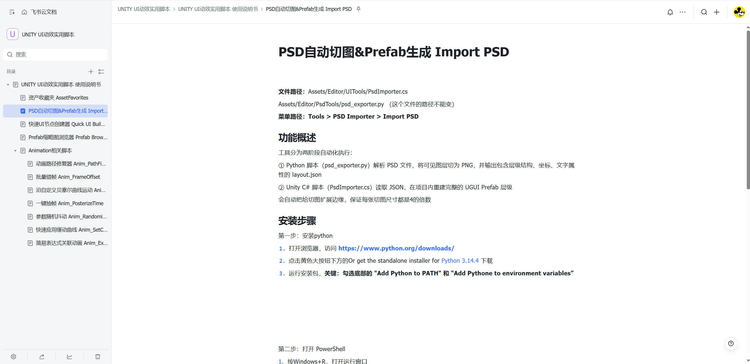The image size is (750, 364).
Task: Open 简易表达式关联动画 Anim_Ex... page
Action: (x=55, y=243)
